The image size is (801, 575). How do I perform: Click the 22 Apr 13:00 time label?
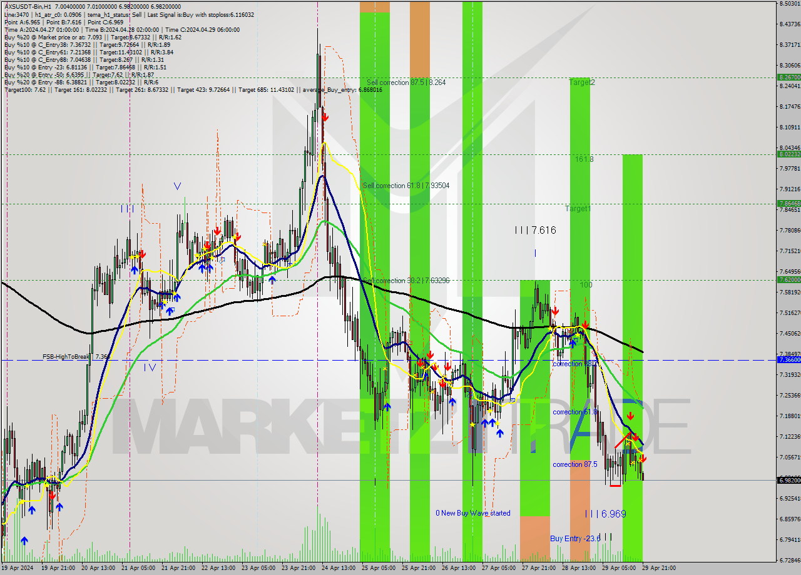coord(220,567)
